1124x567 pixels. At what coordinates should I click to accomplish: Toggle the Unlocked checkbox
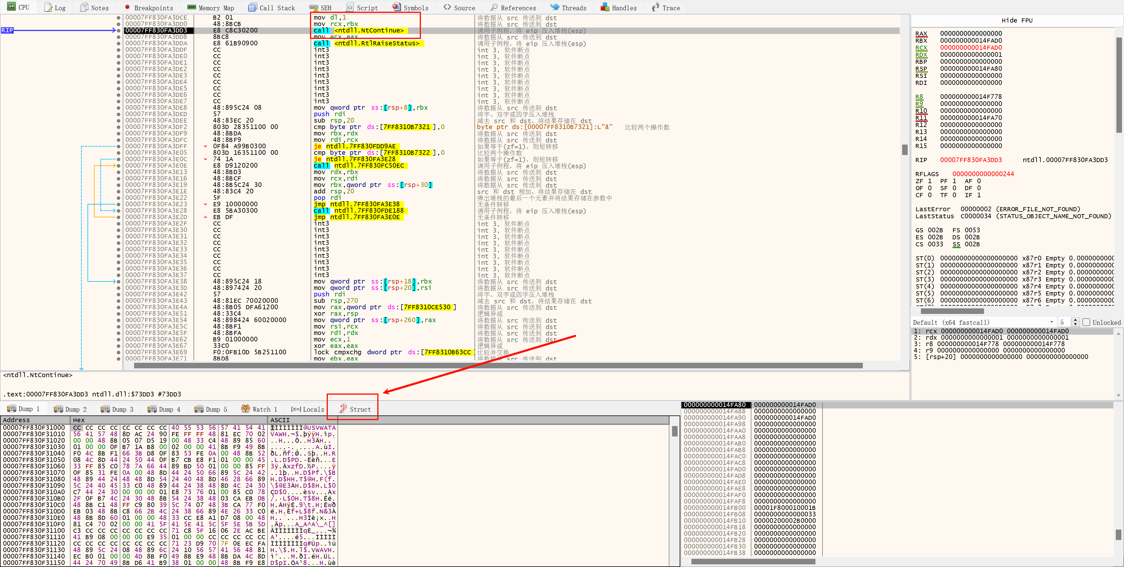pos(1086,322)
